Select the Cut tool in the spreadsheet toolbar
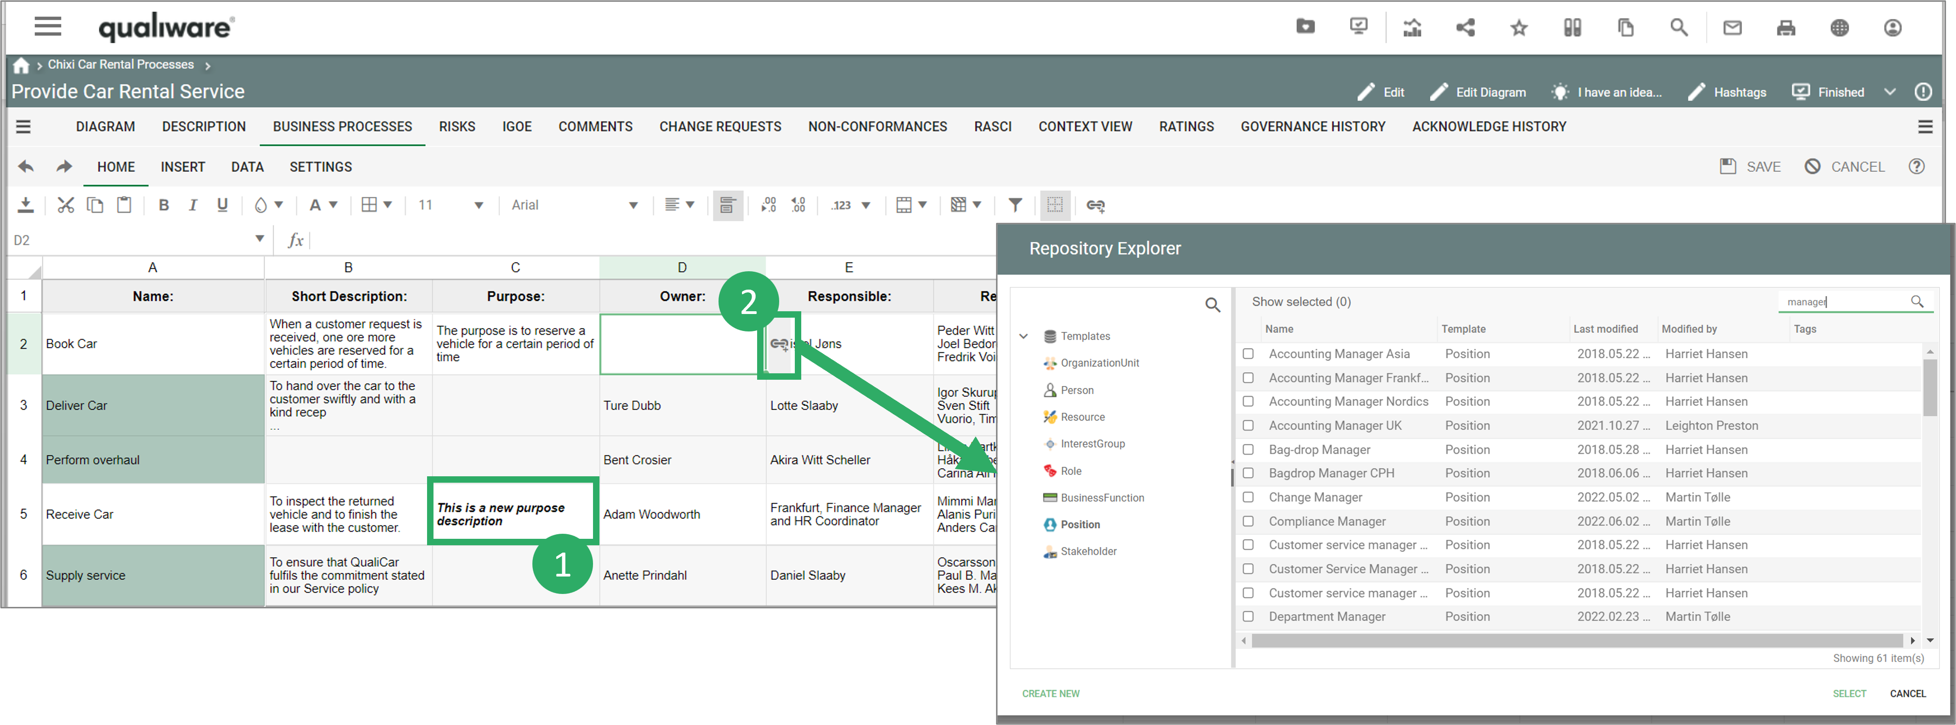The height and width of the screenshot is (725, 1956). click(65, 205)
